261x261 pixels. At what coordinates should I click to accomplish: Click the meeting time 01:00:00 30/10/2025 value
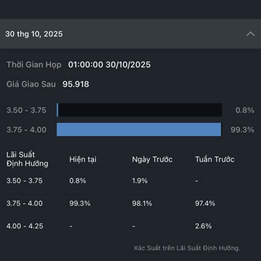(109, 65)
